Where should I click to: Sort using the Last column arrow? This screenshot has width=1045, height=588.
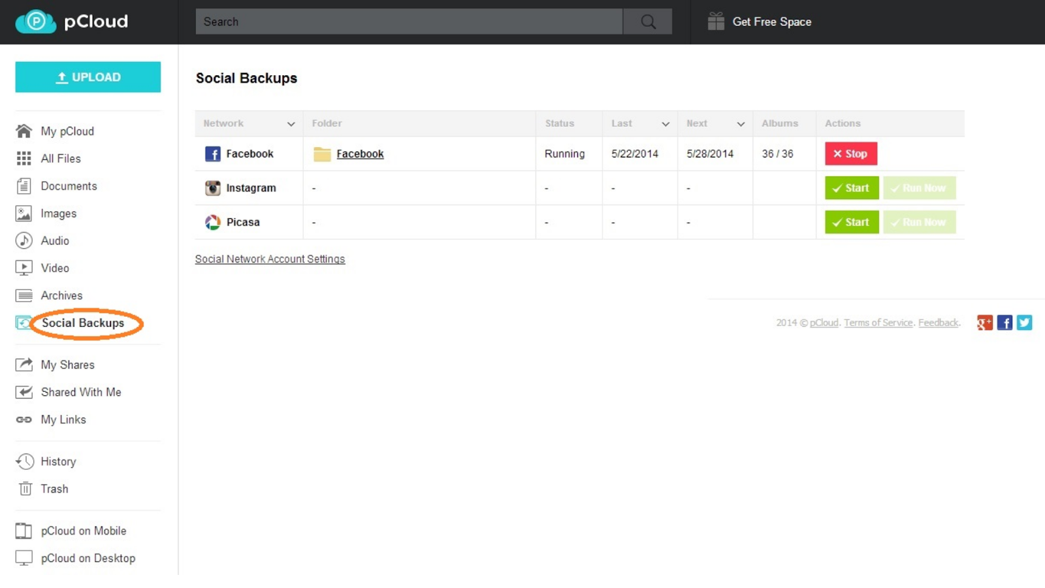tap(666, 124)
